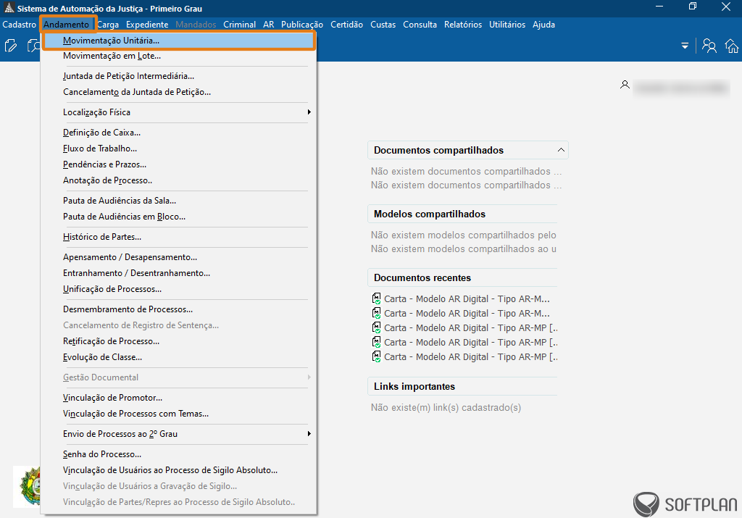Choose Juntada de Petição Intermediária

tap(179, 76)
